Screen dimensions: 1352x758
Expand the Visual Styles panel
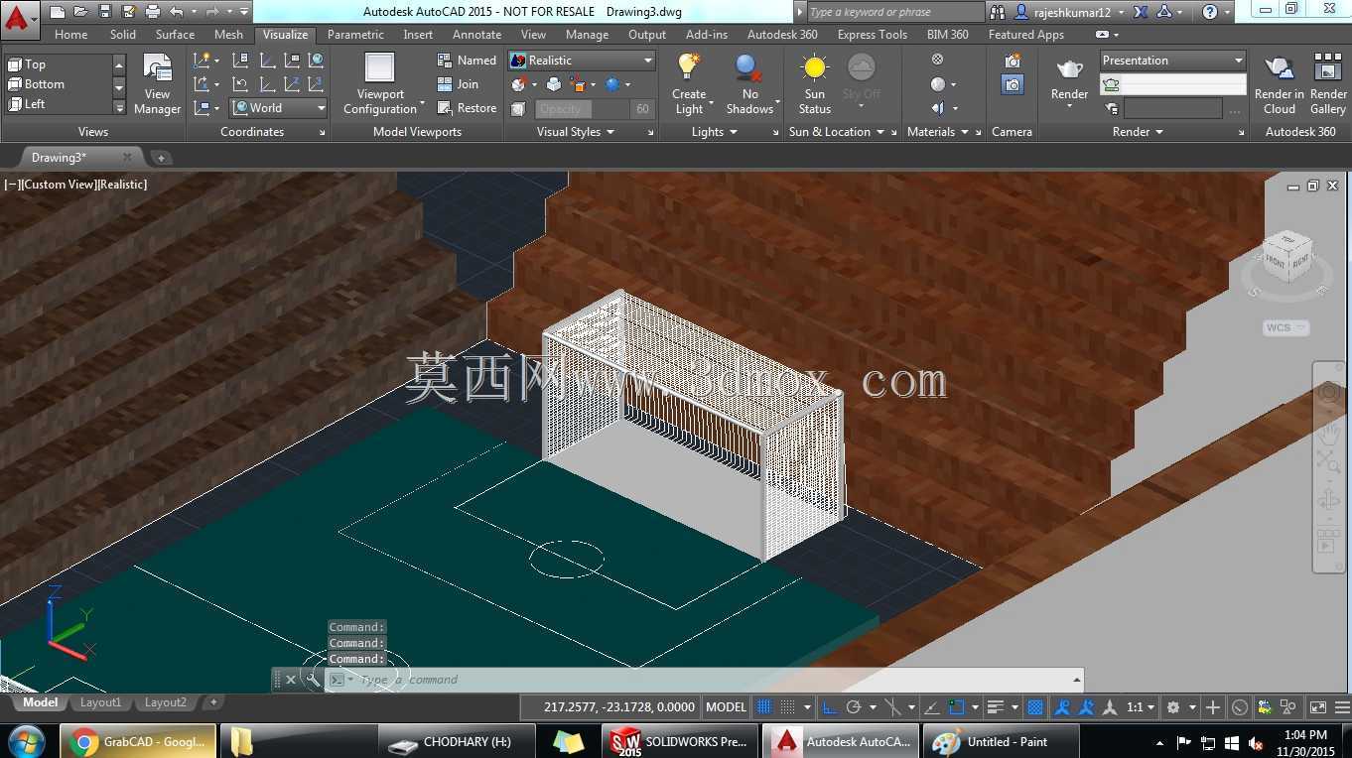pyautogui.click(x=576, y=132)
